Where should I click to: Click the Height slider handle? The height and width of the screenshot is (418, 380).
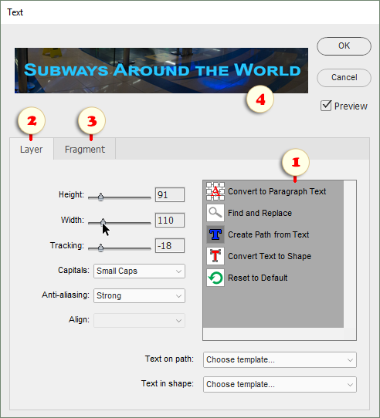(x=100, y=197)
